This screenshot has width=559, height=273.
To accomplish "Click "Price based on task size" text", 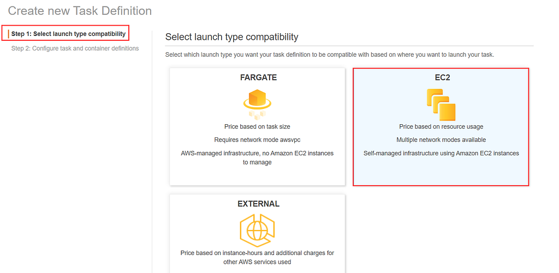I will click(x=257, y=126).
